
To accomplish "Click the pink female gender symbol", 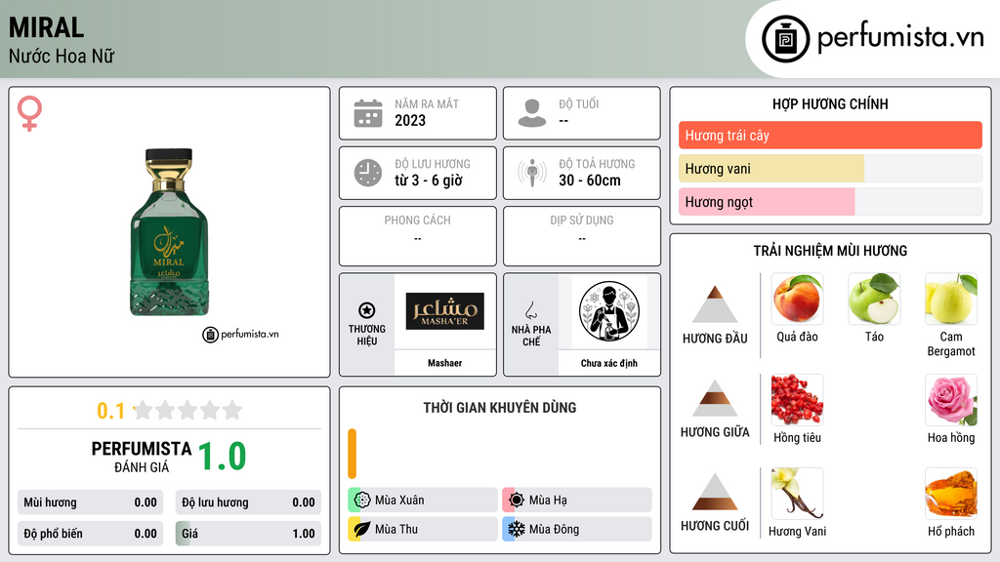I will click(x=29, y=113).
